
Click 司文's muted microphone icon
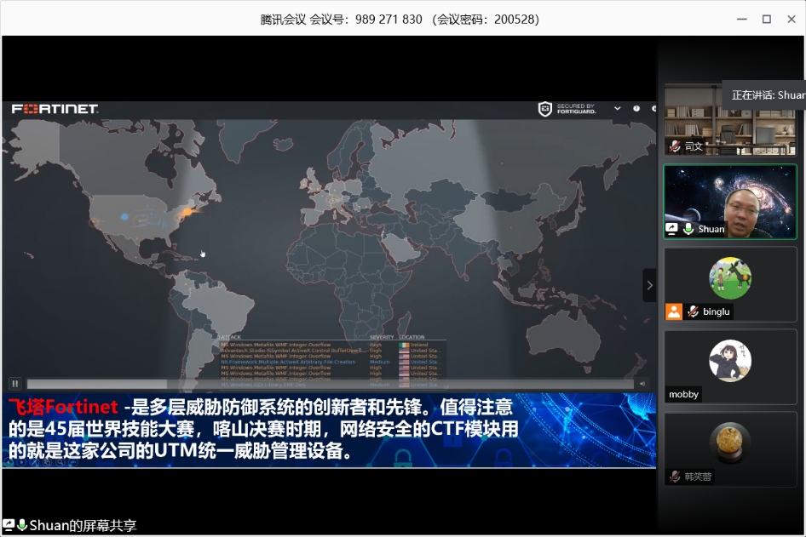tap(676, 146)
